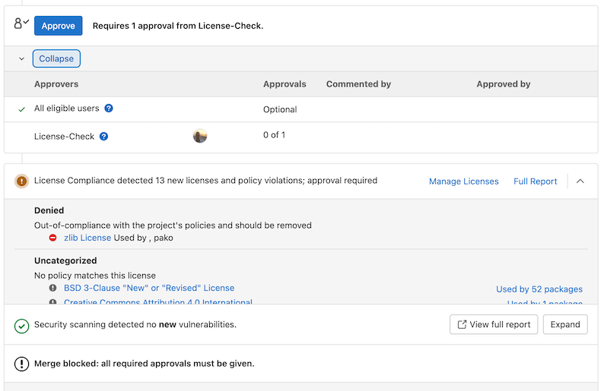This screenshot has width=607, height=391.
Task: Click the Approve button
Action: coord(58,26)
